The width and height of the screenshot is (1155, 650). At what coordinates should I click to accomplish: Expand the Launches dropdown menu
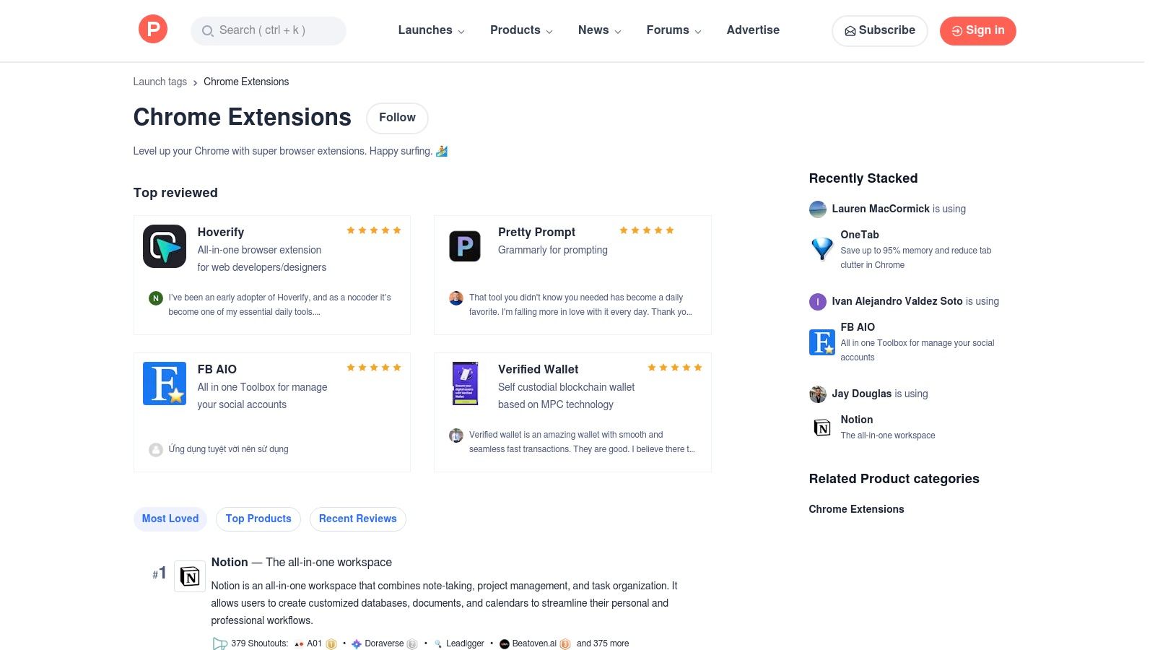(x=425, y=30)
